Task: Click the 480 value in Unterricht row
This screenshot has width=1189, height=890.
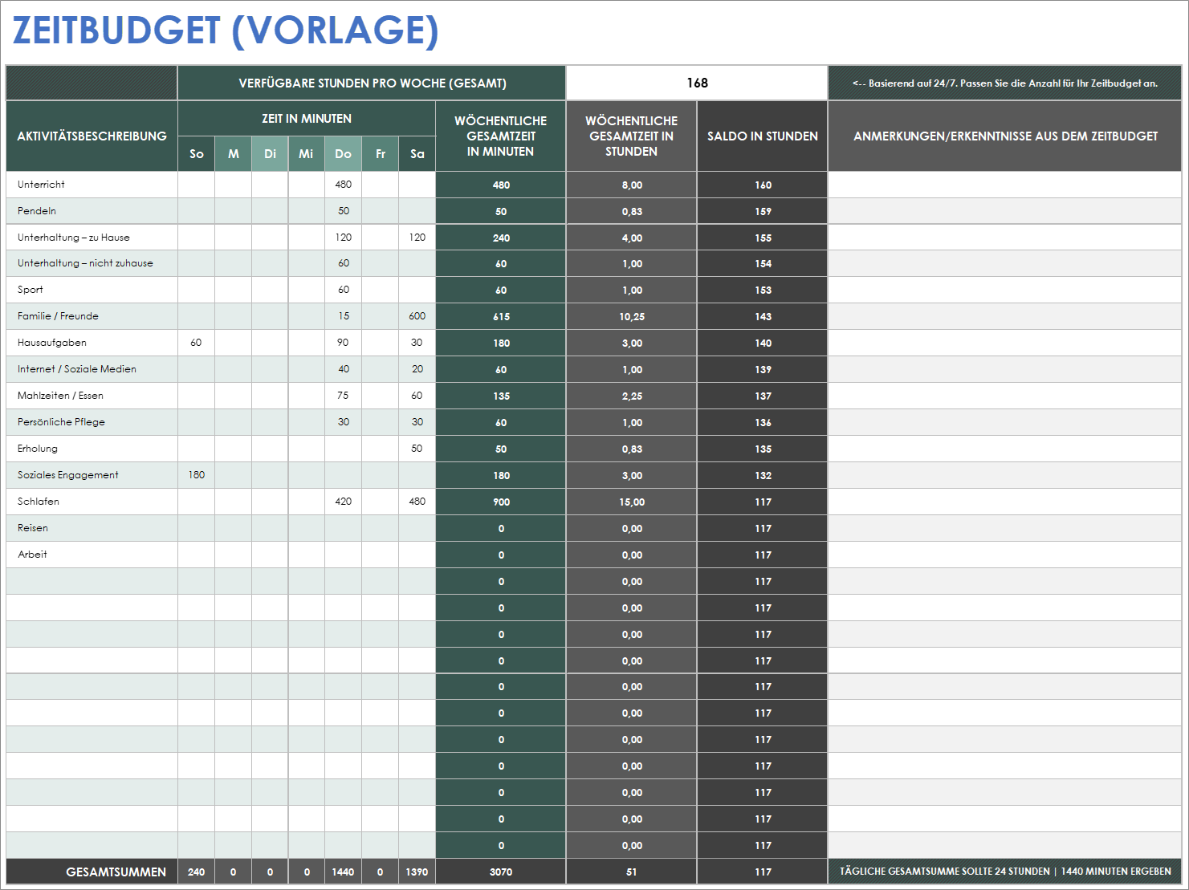Action: pyautogui.click(x=343, y=185)
